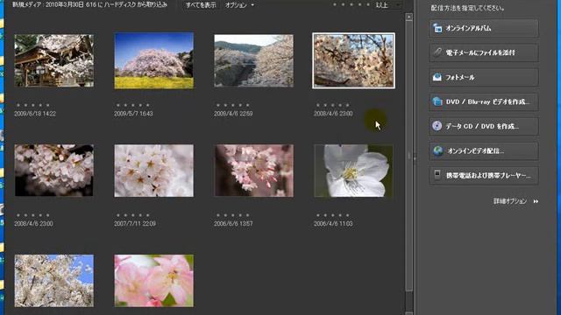
Task: Click the photo browser scrollbar up arrow
Action: [409, 17]
